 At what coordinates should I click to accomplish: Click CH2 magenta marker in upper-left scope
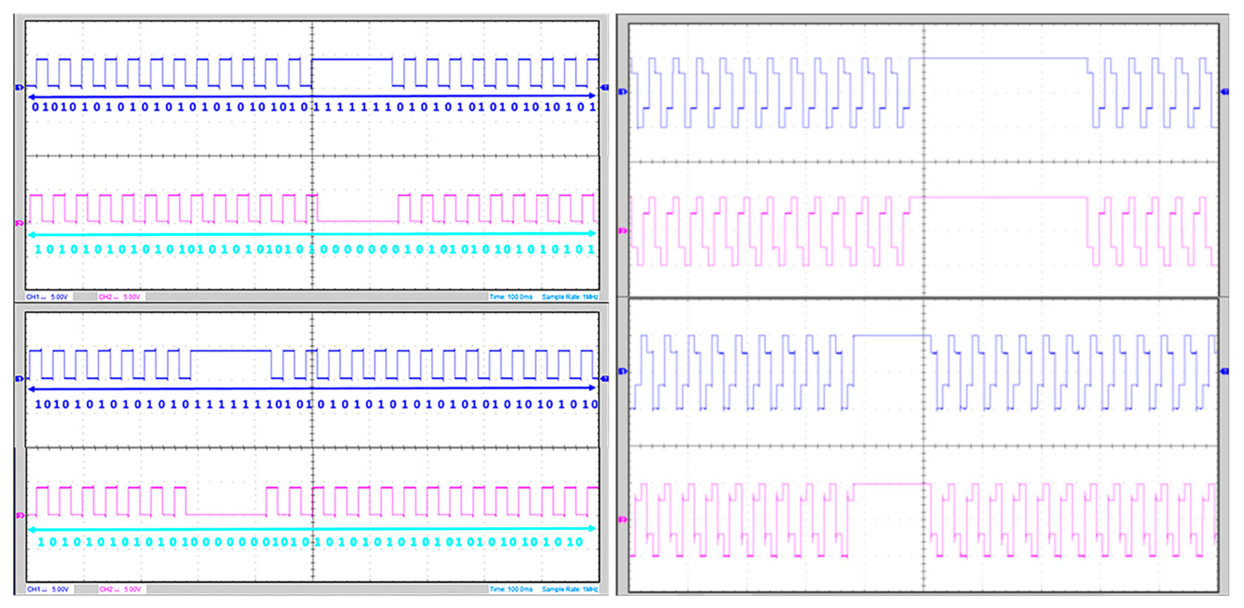[x=19, y=223]
